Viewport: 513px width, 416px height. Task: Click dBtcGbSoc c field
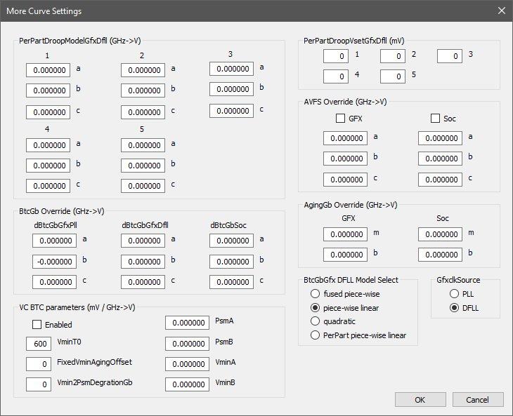tap(232, 282)
